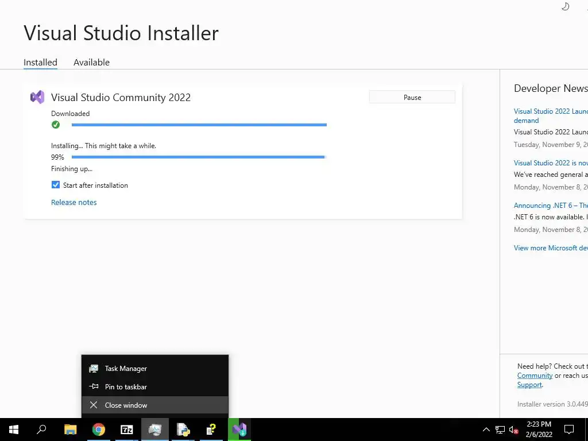
Task: Click Visual Studio Installer taskbar icon
Action: click(x=239, y=430)
